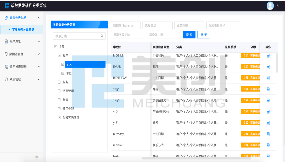
Task: Expand the 业务 tree node toggle
Action: click(59, 82)
